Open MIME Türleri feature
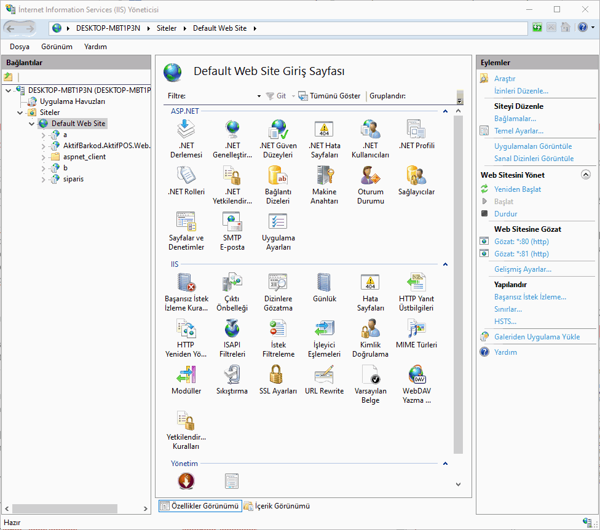 (416, 333)
